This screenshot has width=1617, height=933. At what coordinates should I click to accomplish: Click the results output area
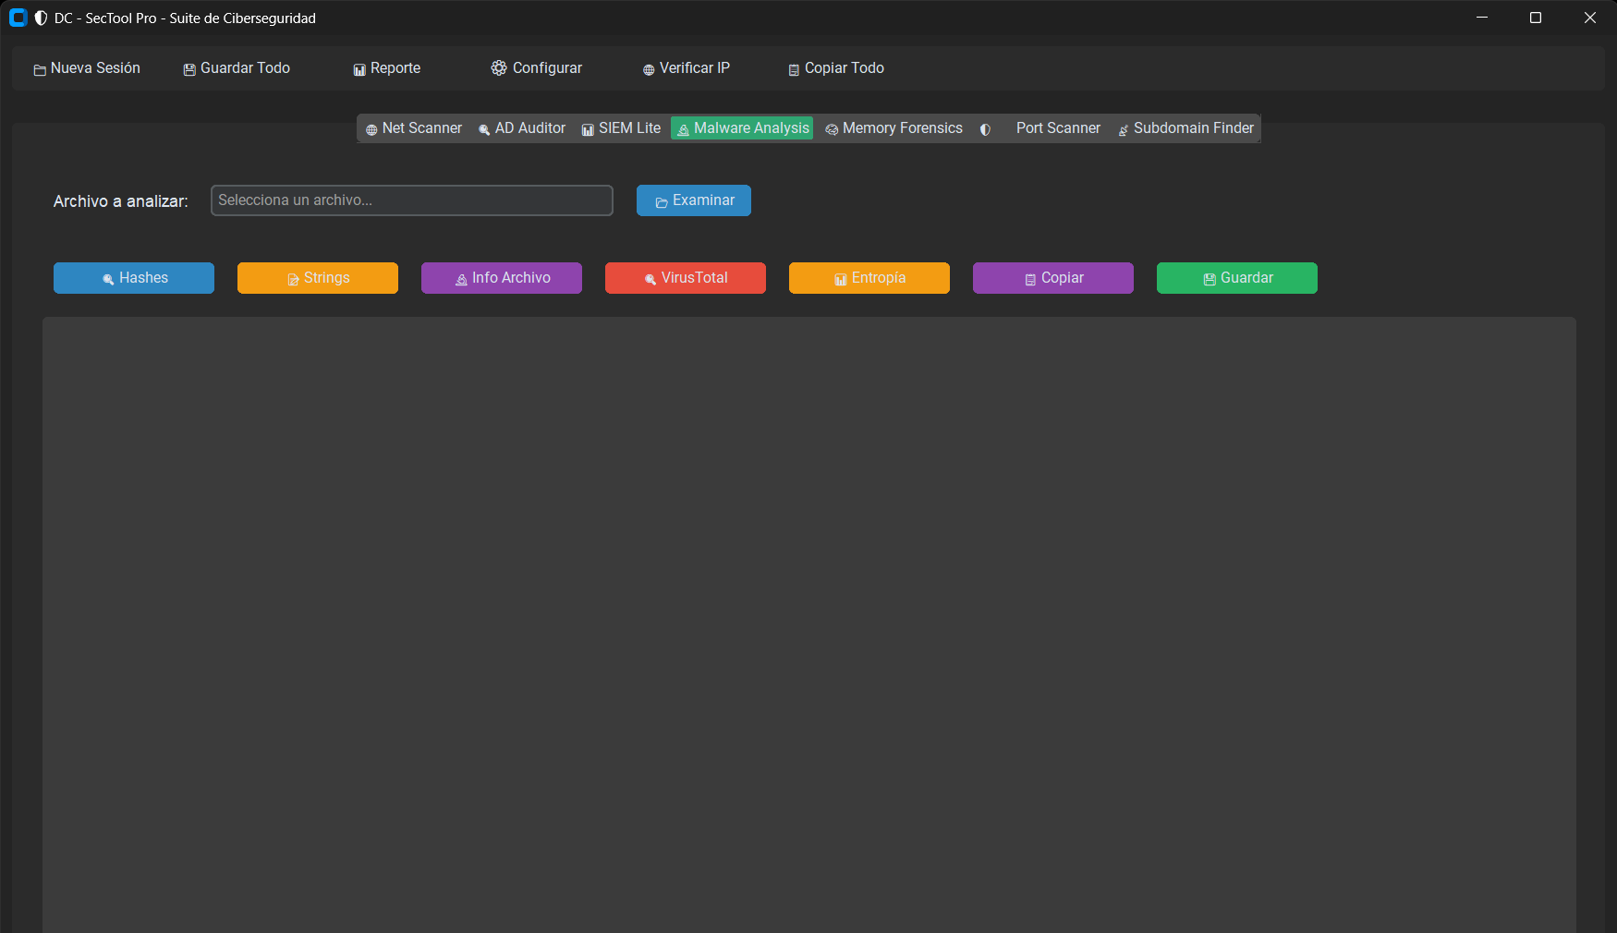pyautogui.click(x=809, y=624)
